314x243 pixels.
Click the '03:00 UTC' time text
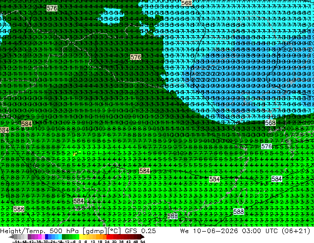260,231
